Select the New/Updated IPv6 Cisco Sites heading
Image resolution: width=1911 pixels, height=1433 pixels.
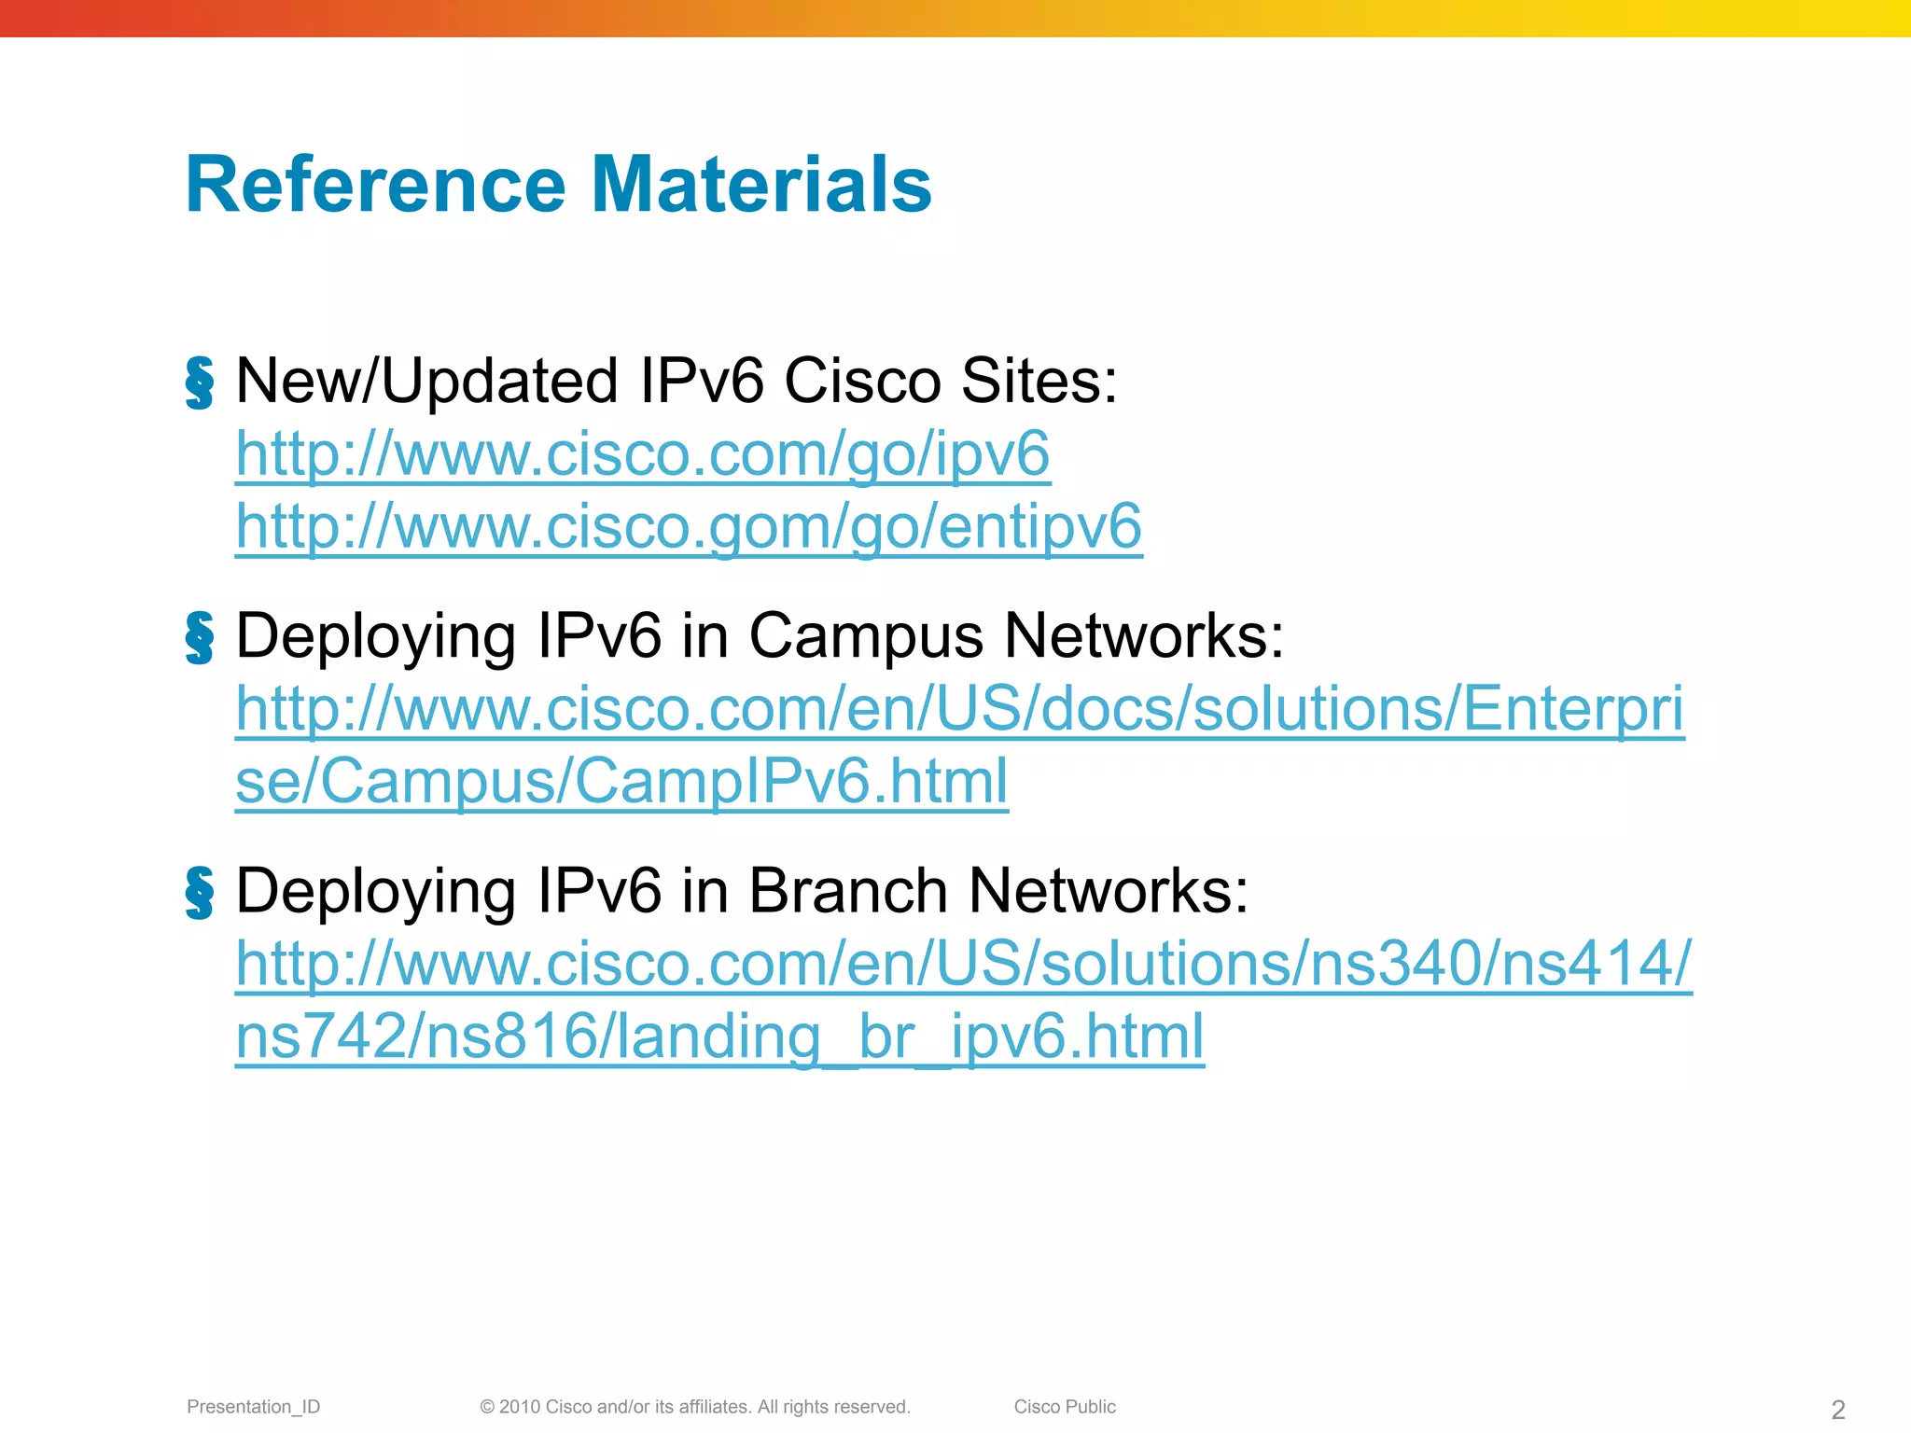point(677,381)
